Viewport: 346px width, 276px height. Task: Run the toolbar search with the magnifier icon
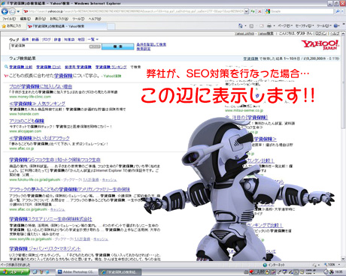(338, 11)
